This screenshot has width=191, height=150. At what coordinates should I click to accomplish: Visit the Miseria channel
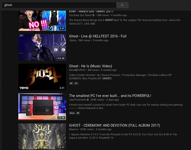point(73,129)
